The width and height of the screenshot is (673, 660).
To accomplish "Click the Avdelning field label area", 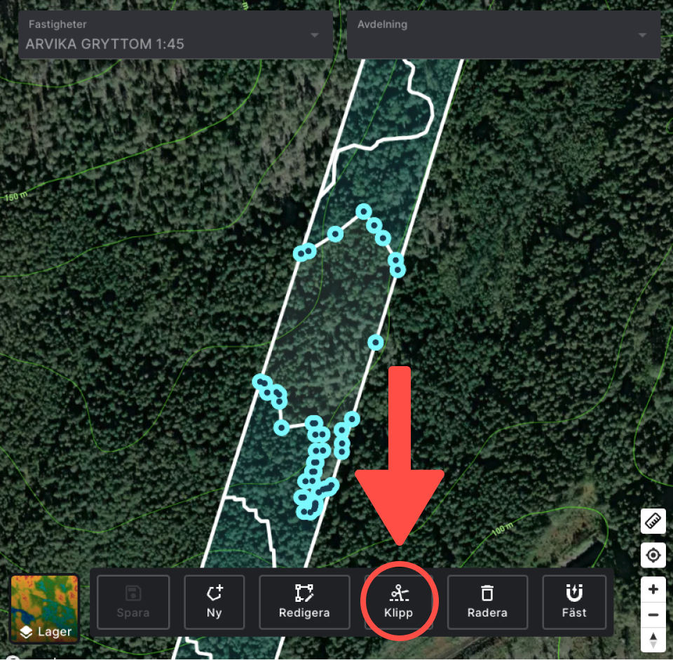I will (383, 25).
